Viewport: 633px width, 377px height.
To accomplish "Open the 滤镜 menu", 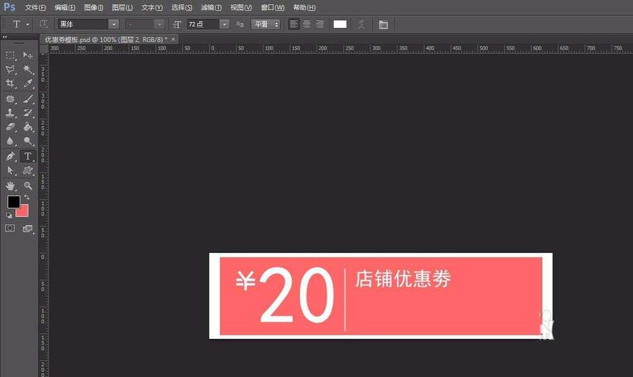I will point(211,7).
